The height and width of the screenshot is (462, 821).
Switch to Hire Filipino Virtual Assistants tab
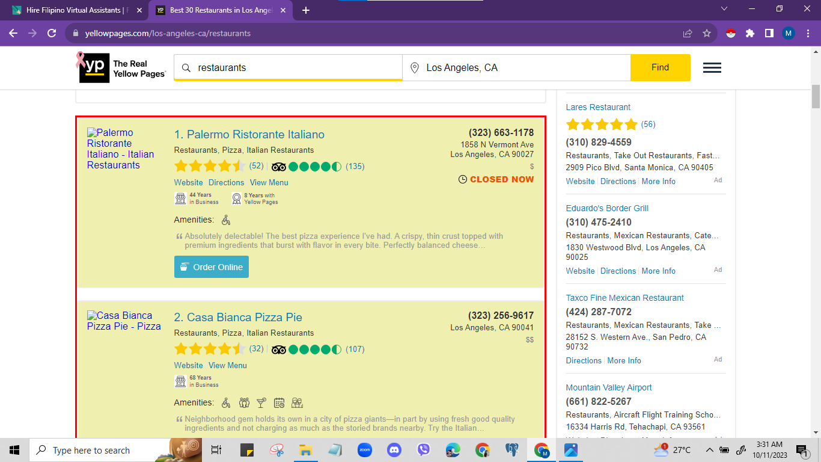click(x=76, y=10)
